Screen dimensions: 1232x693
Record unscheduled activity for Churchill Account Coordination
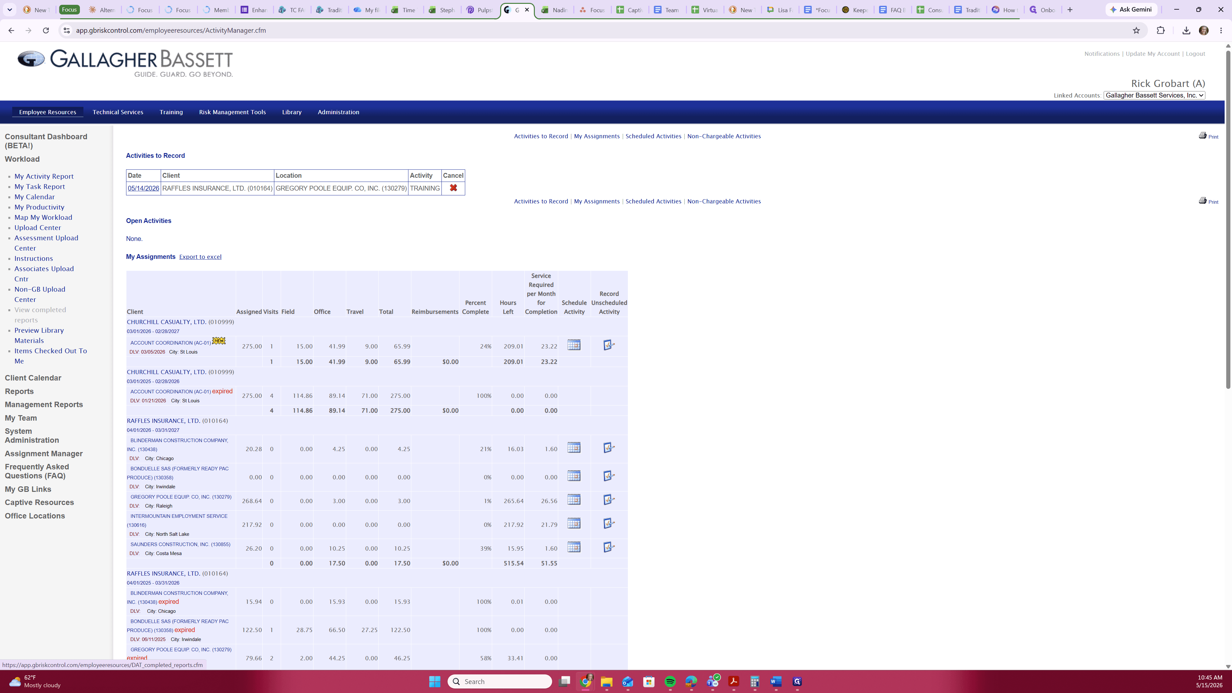(x=609, y=345)
